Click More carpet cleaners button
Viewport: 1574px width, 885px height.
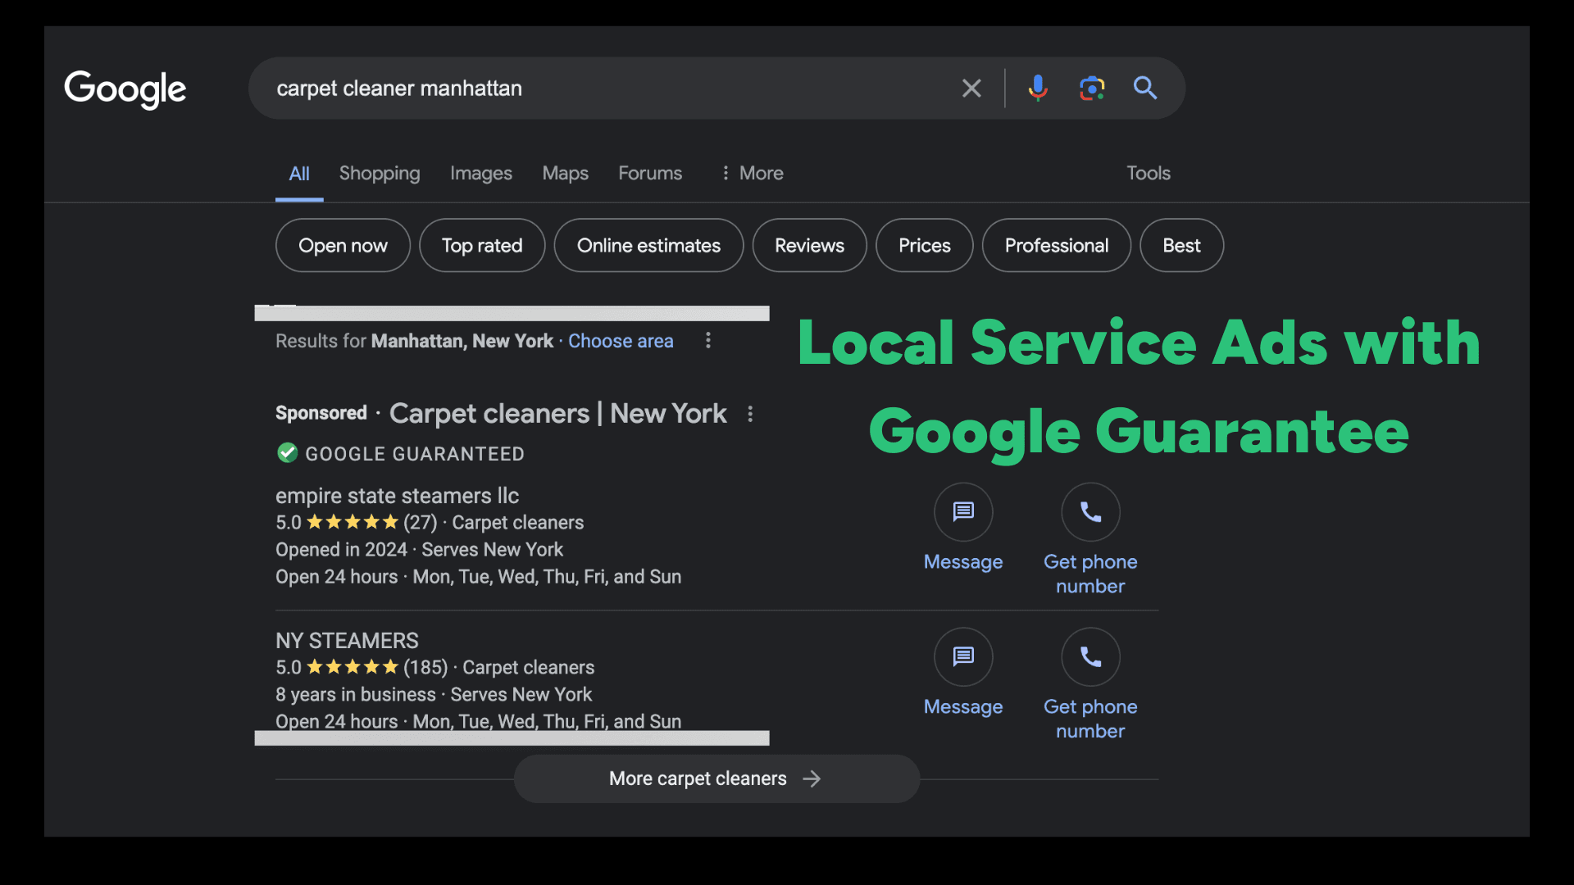(x=716, y=778)
